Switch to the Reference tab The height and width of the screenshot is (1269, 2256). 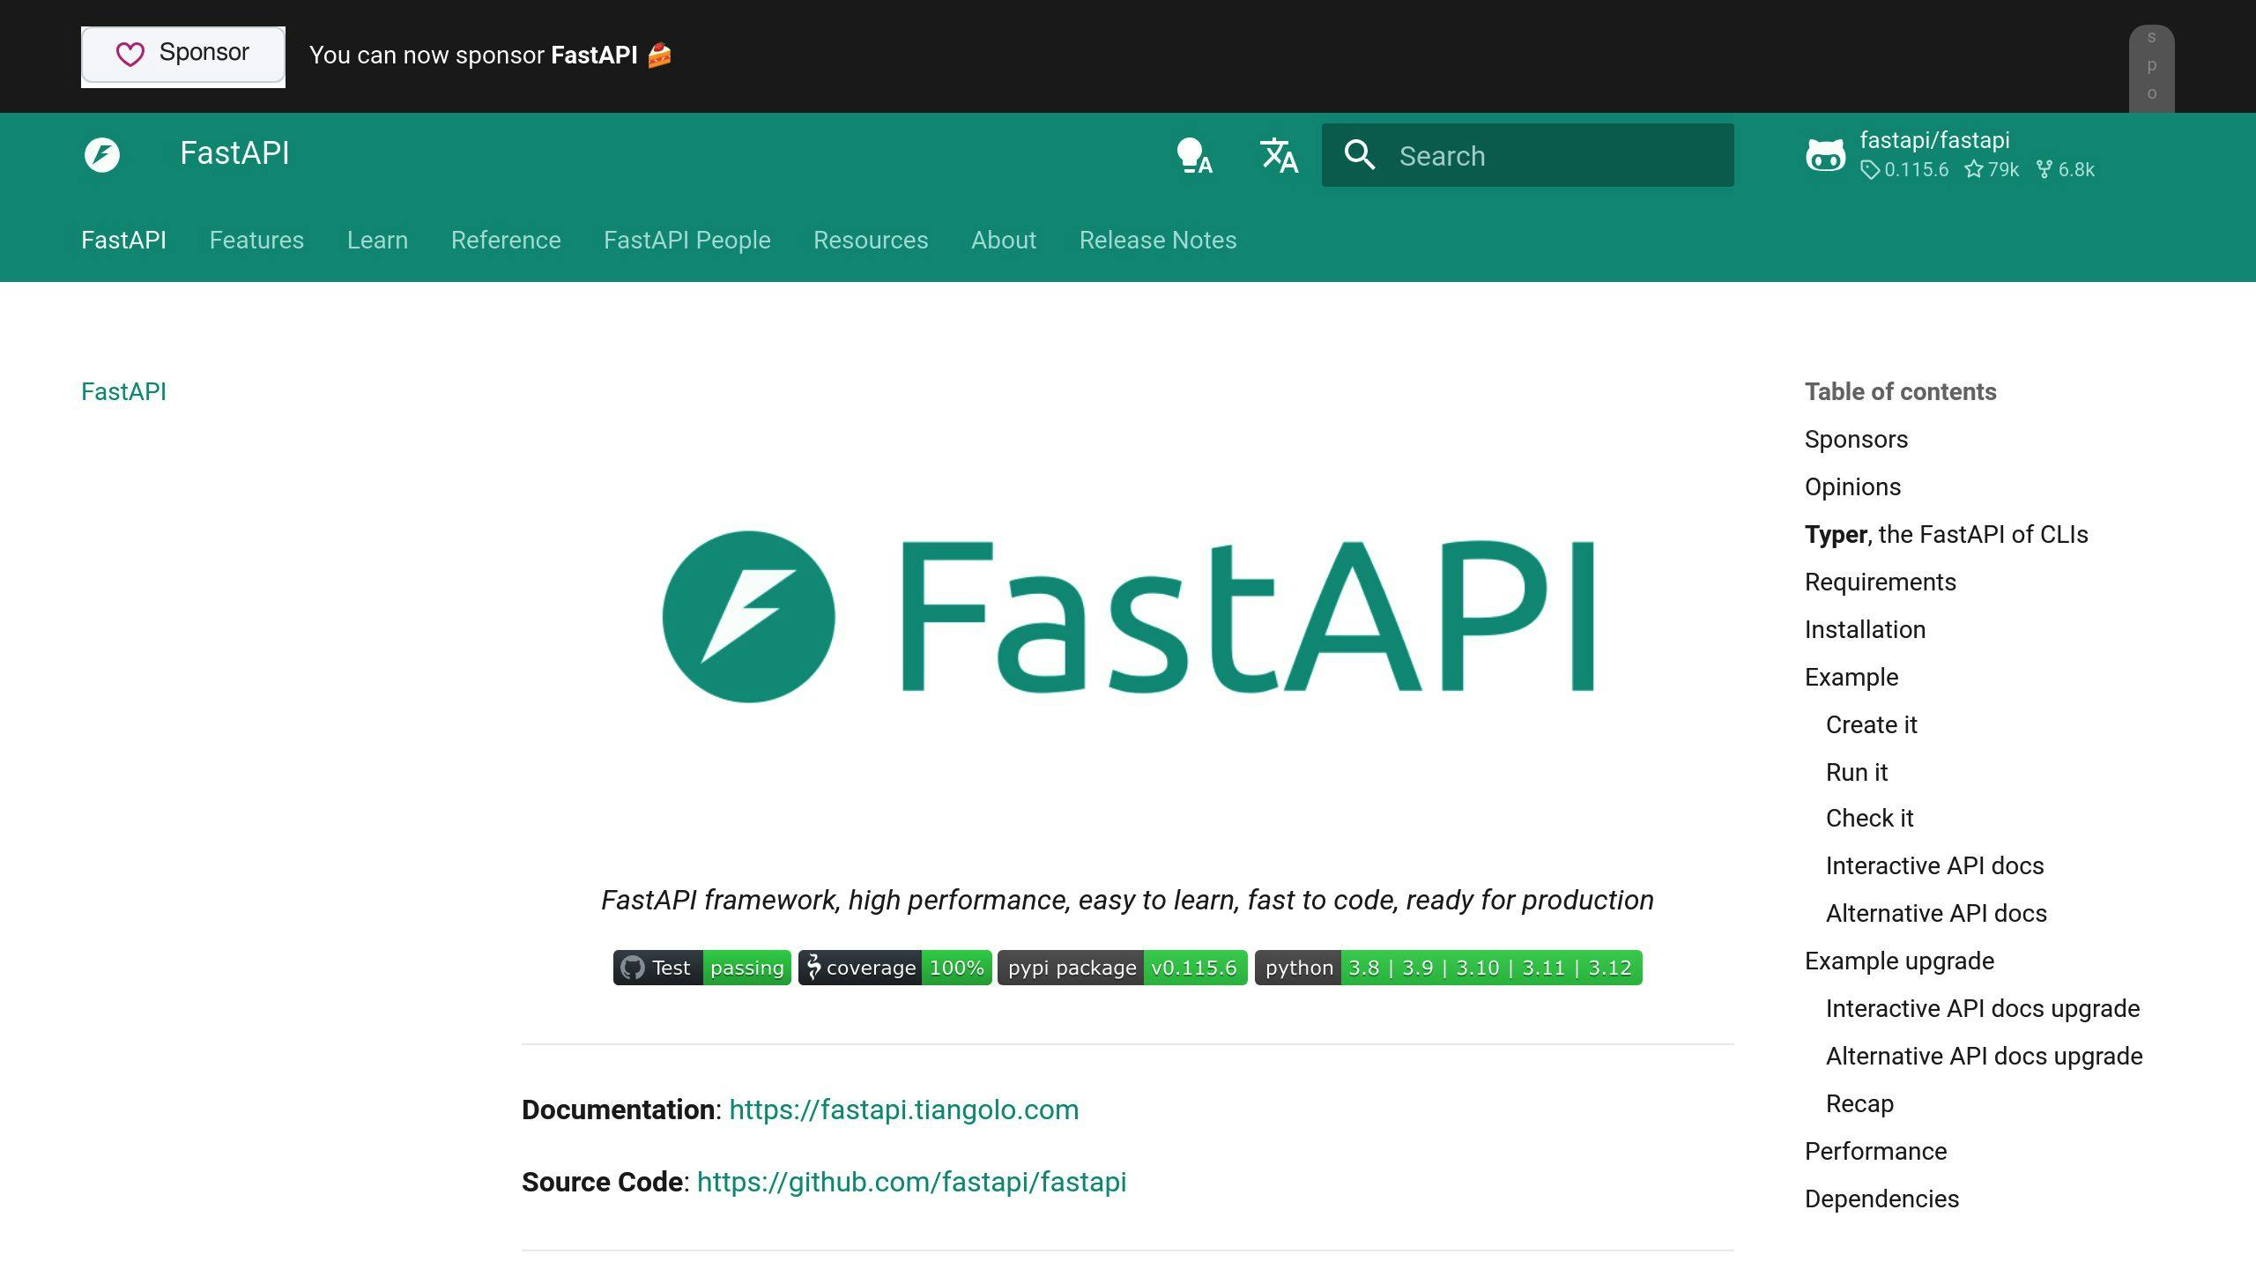506,240
